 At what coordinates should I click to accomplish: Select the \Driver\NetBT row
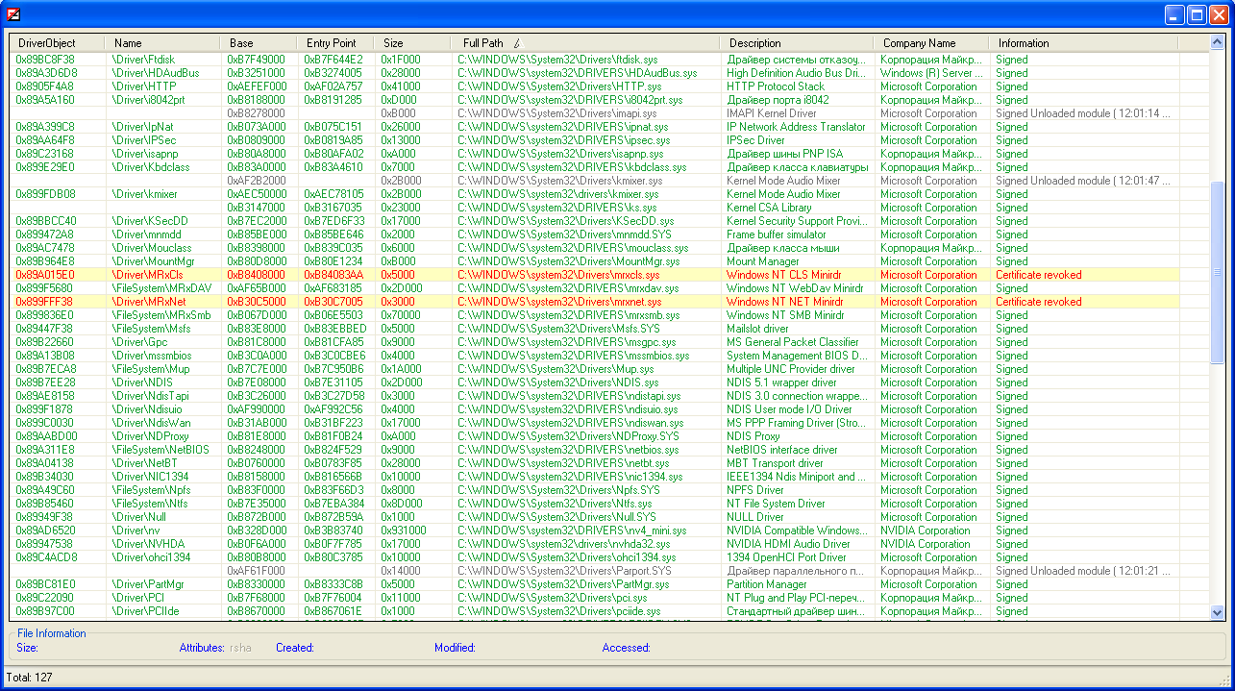pyautogui.click(x=594, y=463)
